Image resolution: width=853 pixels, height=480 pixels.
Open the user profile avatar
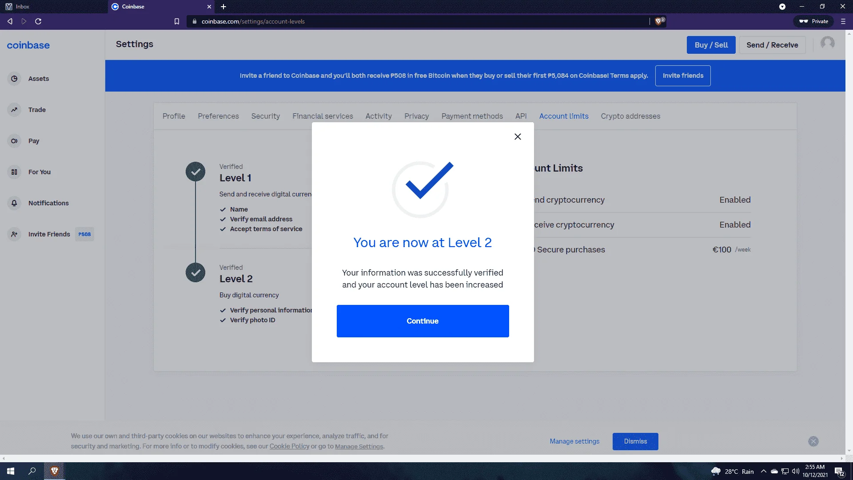coord(827,43)
